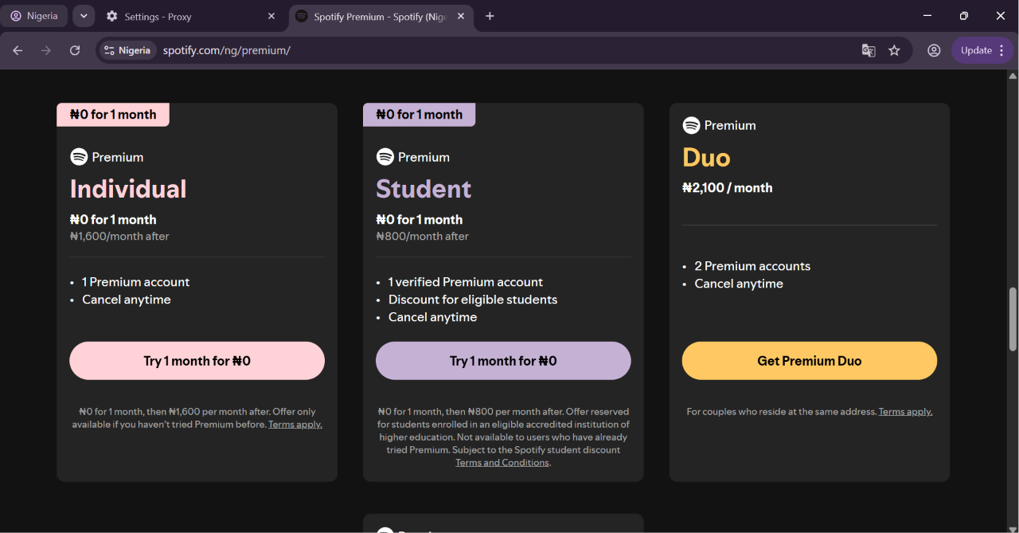Click the scrollbar up arrow
Image resolution: width=1019 pixels, height=533 pixels.
1013,76
